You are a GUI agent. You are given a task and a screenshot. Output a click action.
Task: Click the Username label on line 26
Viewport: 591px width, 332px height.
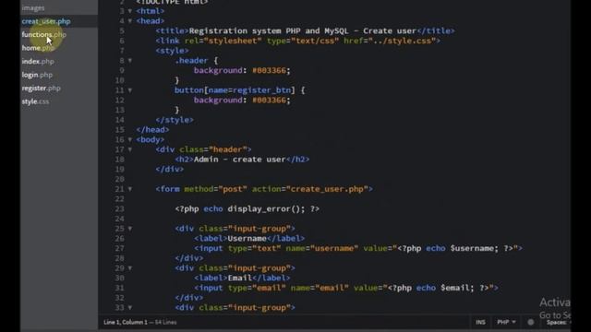pos(249,239)
